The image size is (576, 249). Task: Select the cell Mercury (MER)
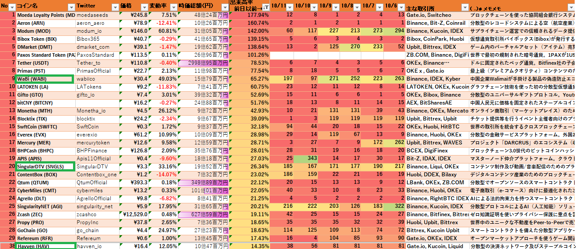point(46,143)
